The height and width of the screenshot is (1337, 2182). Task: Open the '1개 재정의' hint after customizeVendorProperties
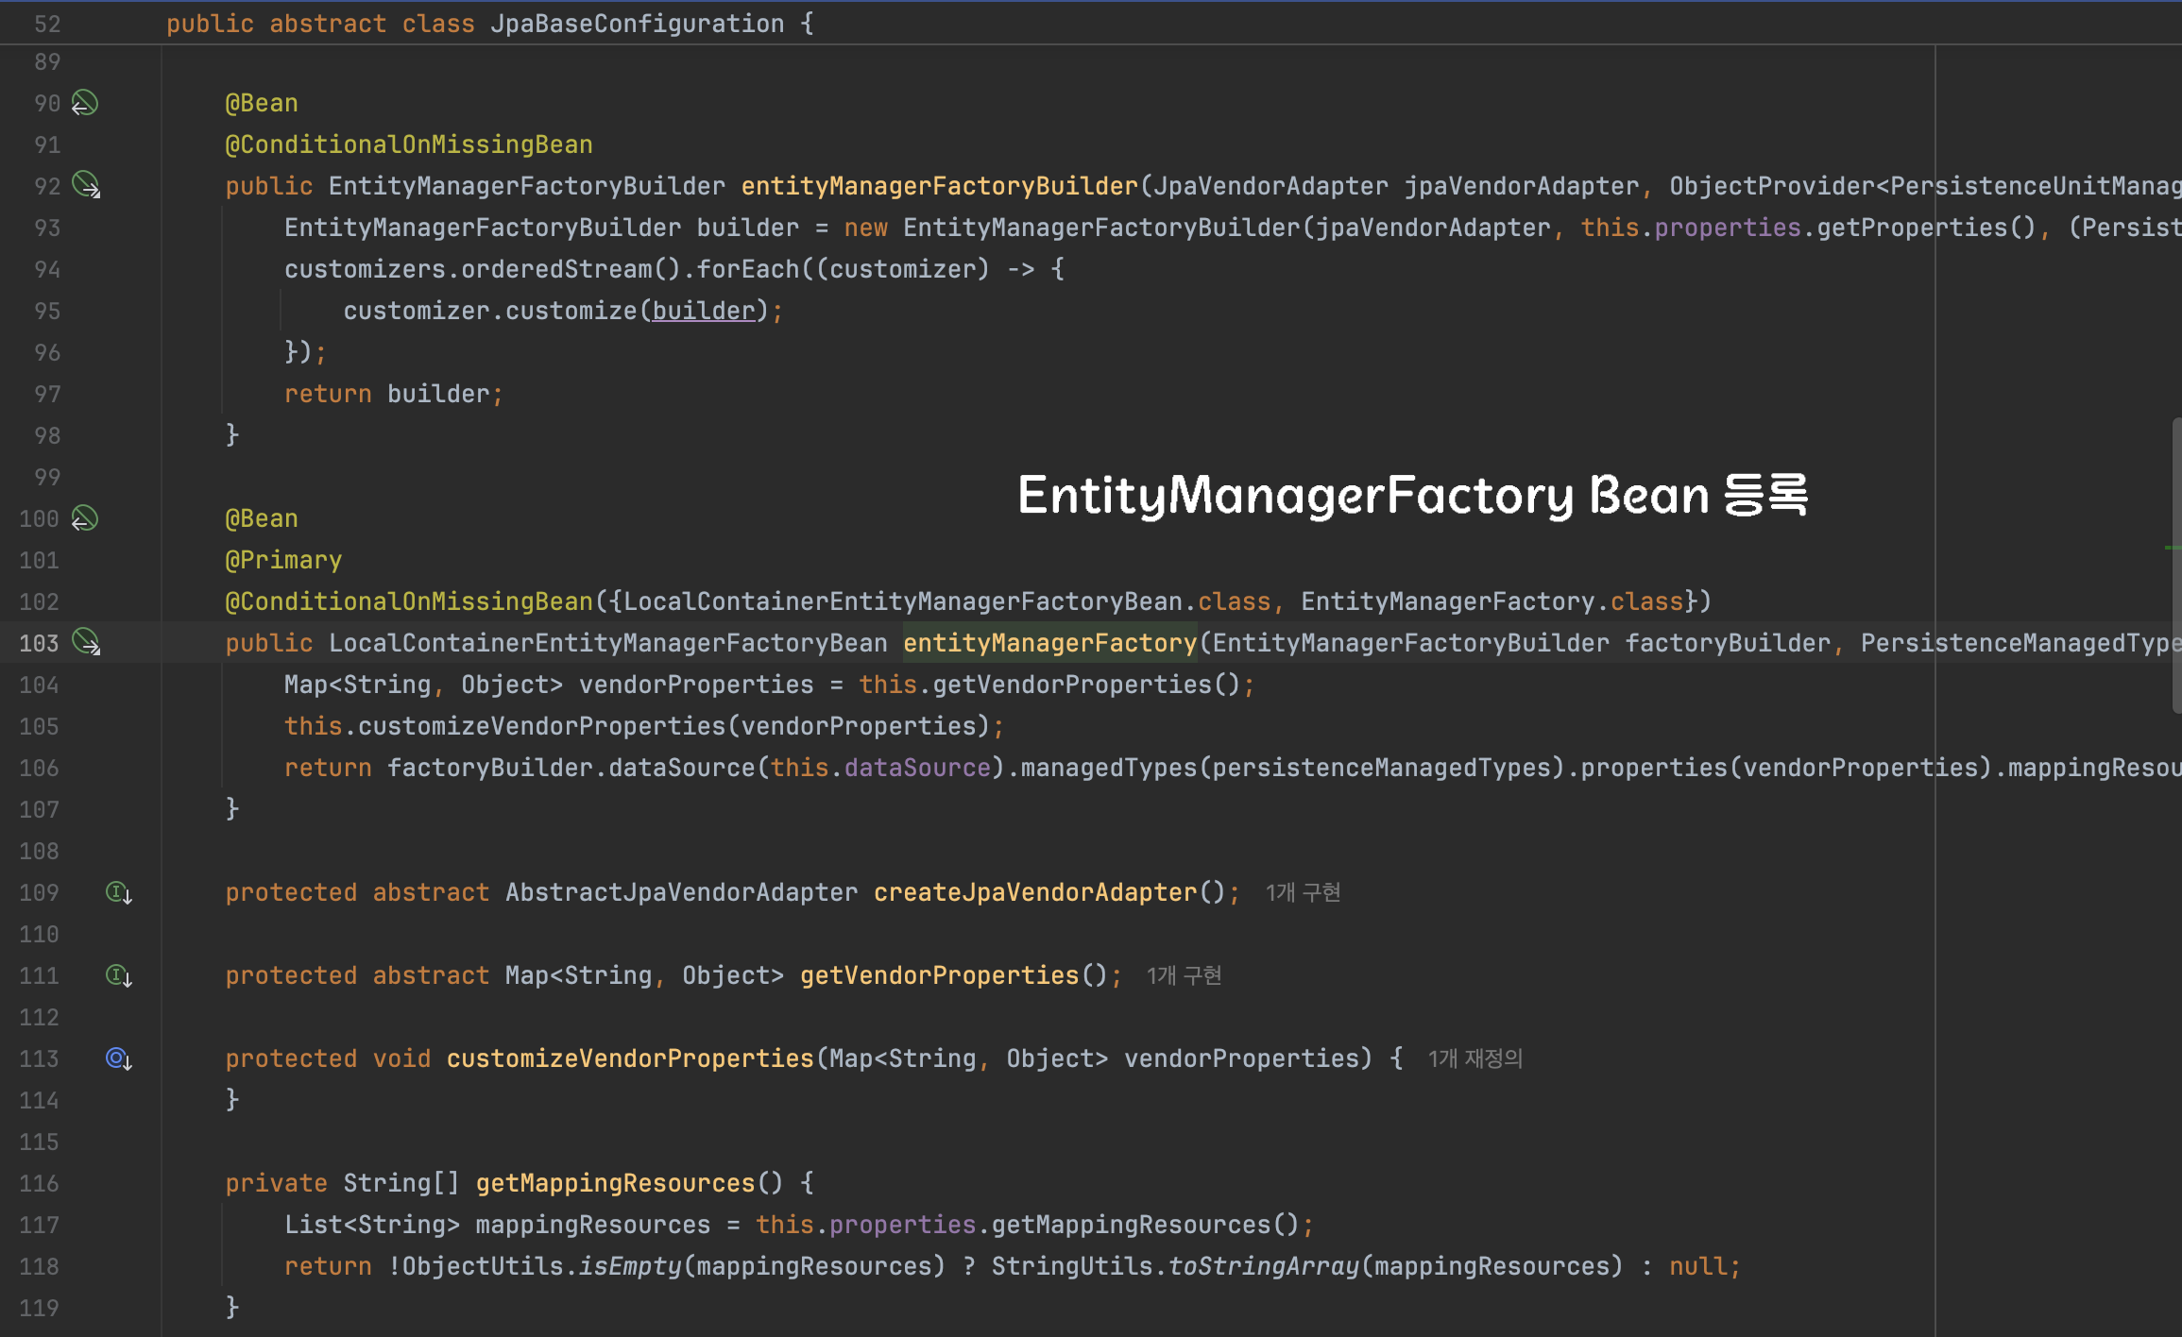[1475, 1058]
